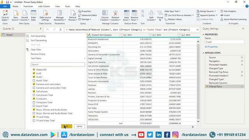
Task: Click OK in the filter menu
Action: (x=67, y=126)
